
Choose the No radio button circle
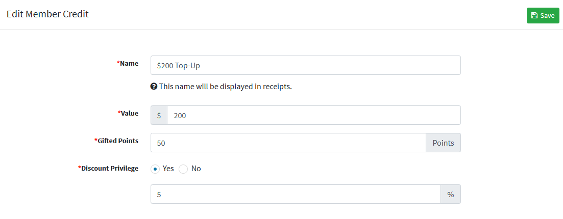183,169
